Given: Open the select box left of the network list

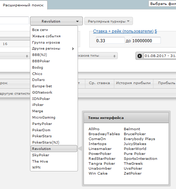Looking at the screenshot, I should click(x=15, y=56).
